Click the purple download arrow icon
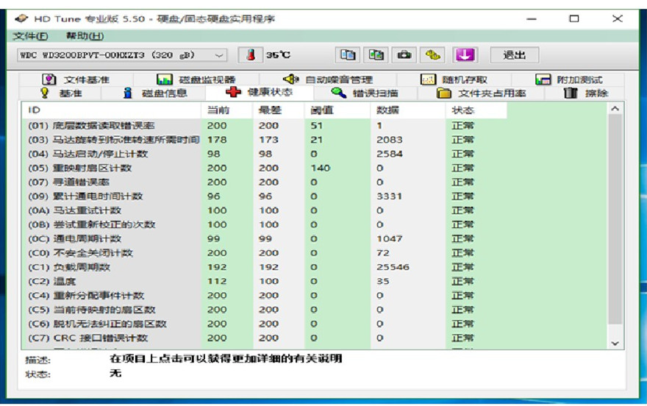The height and width of the screenshot is (406, 647). (x=465, y=55)
